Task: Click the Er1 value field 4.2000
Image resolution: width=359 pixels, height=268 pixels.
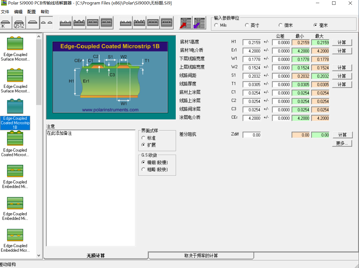Action: coord(252,51)
